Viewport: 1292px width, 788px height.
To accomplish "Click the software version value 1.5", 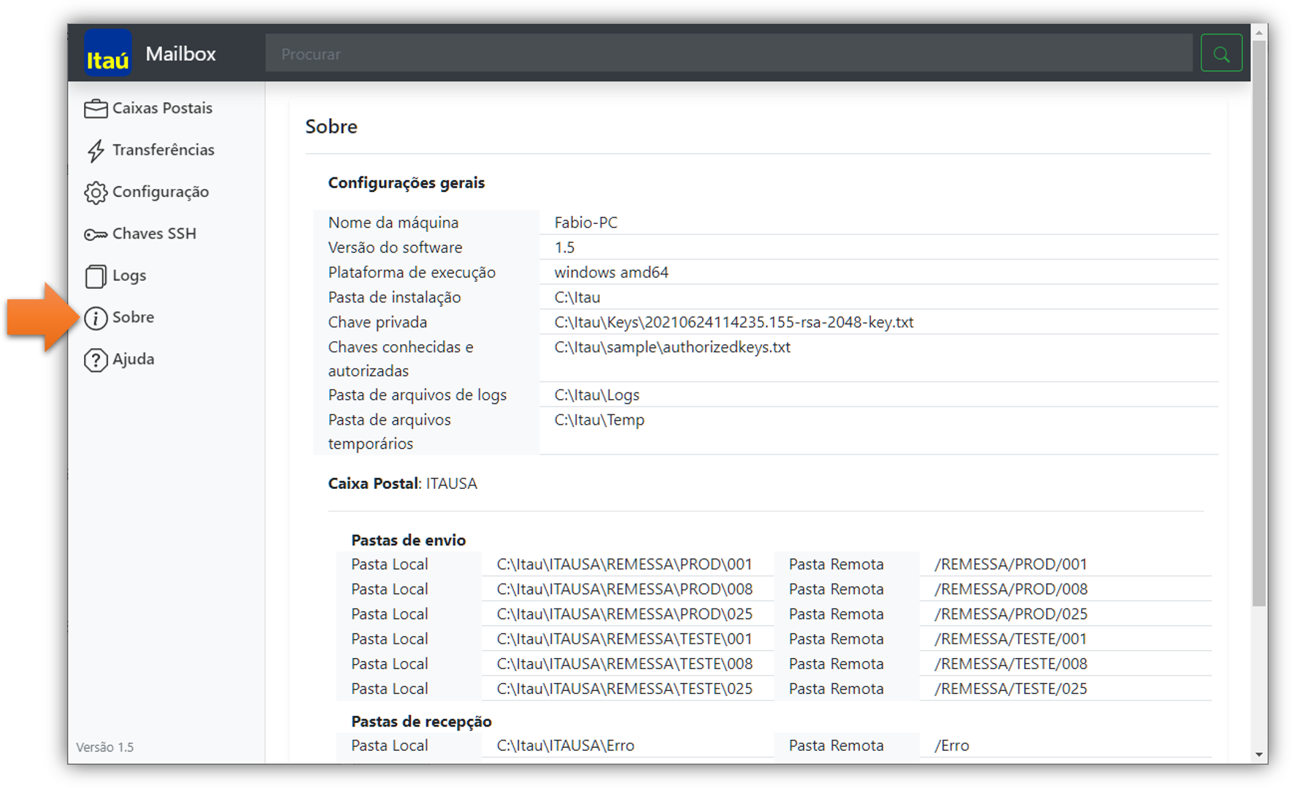I will pyautogui.click(x=564, y=247).
